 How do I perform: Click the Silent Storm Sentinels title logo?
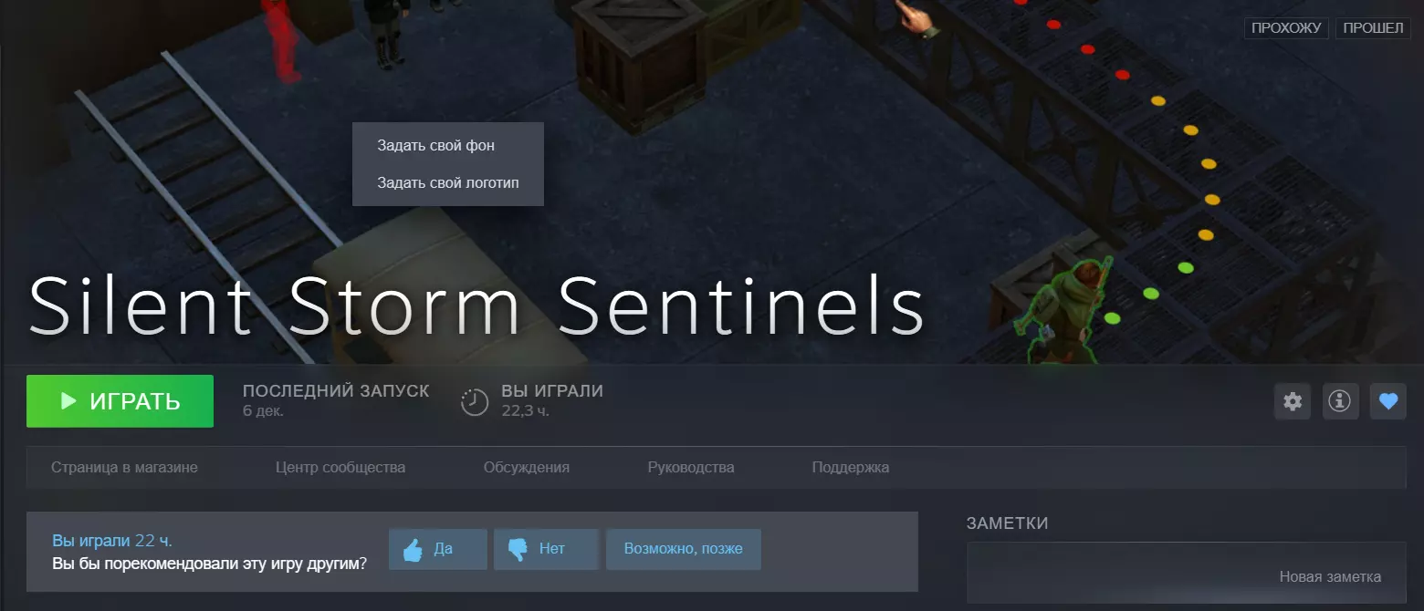(476, 303)
